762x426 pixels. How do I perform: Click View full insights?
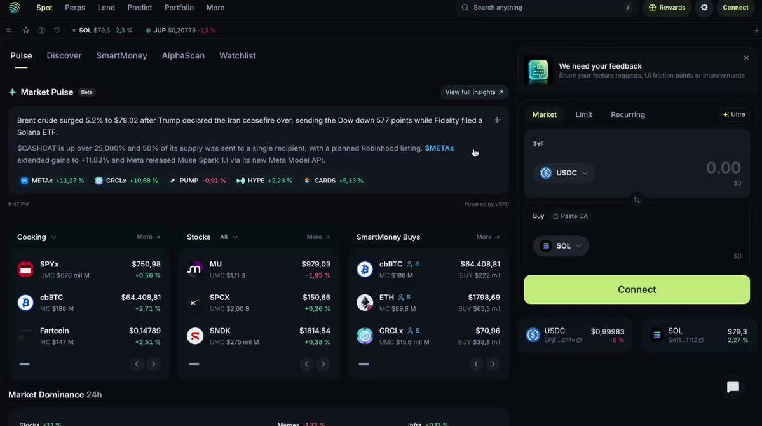(474, 92)
